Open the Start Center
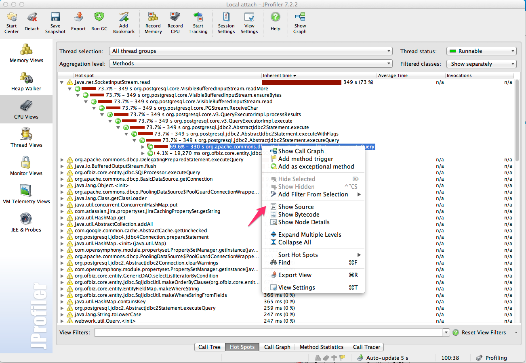Viewport: 526px width, 363px height. [x=11, y=23]
